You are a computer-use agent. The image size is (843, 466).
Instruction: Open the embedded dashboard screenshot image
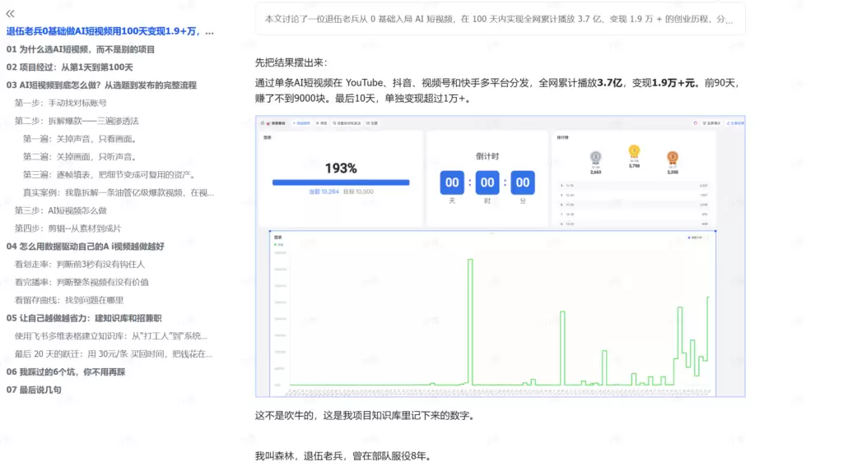pyautogui.click(x=500, y=256)
